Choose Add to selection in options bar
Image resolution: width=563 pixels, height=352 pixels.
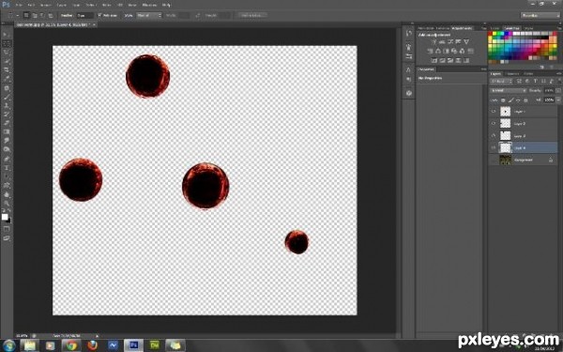click(35, 15)
